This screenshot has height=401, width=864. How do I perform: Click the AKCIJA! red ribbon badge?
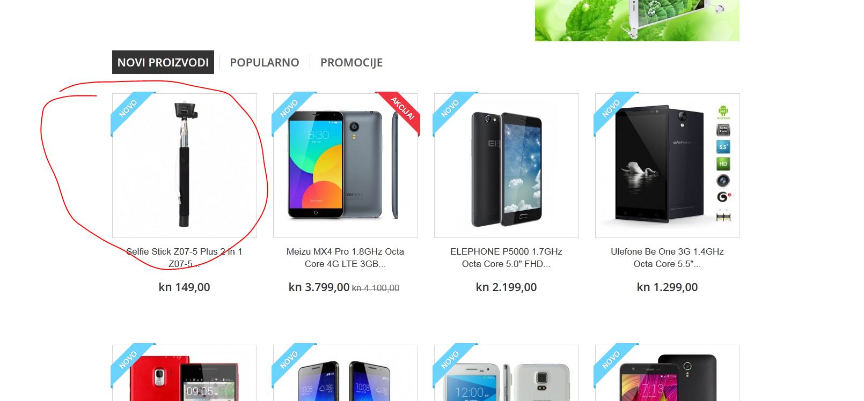(400, 110)
